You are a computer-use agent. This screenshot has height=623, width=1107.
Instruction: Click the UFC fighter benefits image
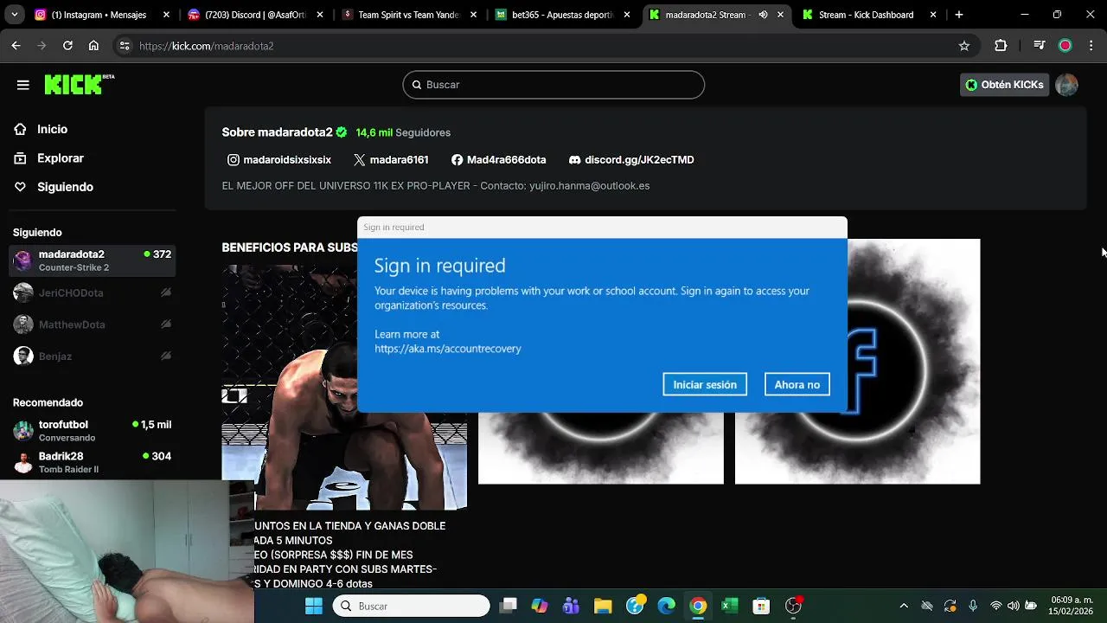344,388
